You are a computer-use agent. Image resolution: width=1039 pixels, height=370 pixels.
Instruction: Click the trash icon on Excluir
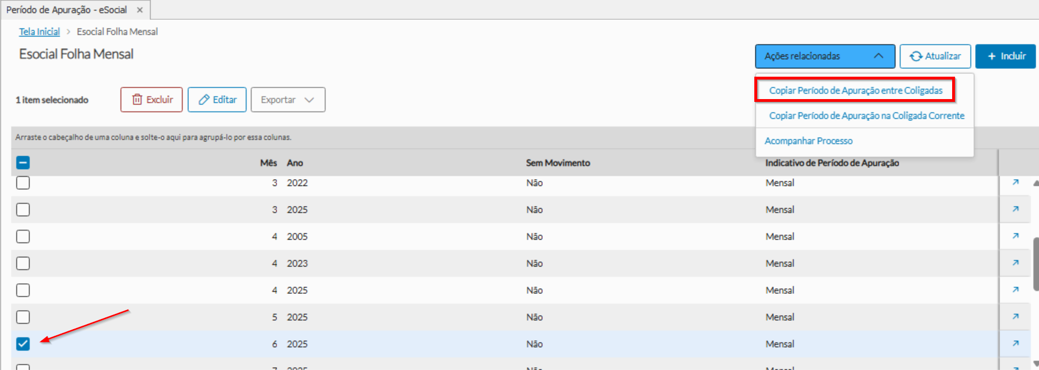tap(137, 100)
